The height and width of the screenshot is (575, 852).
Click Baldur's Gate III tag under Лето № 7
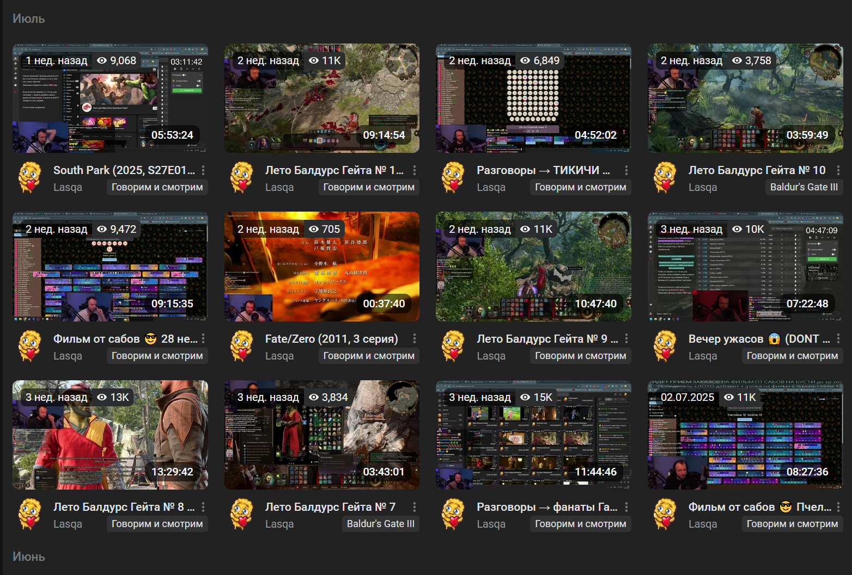tap(381, 524)
